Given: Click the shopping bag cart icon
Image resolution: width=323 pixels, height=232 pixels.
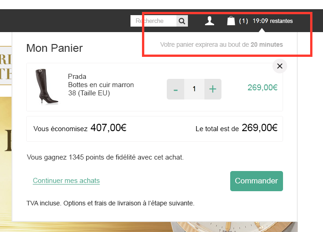Looking at the screenshot, I should coord(231,21).
